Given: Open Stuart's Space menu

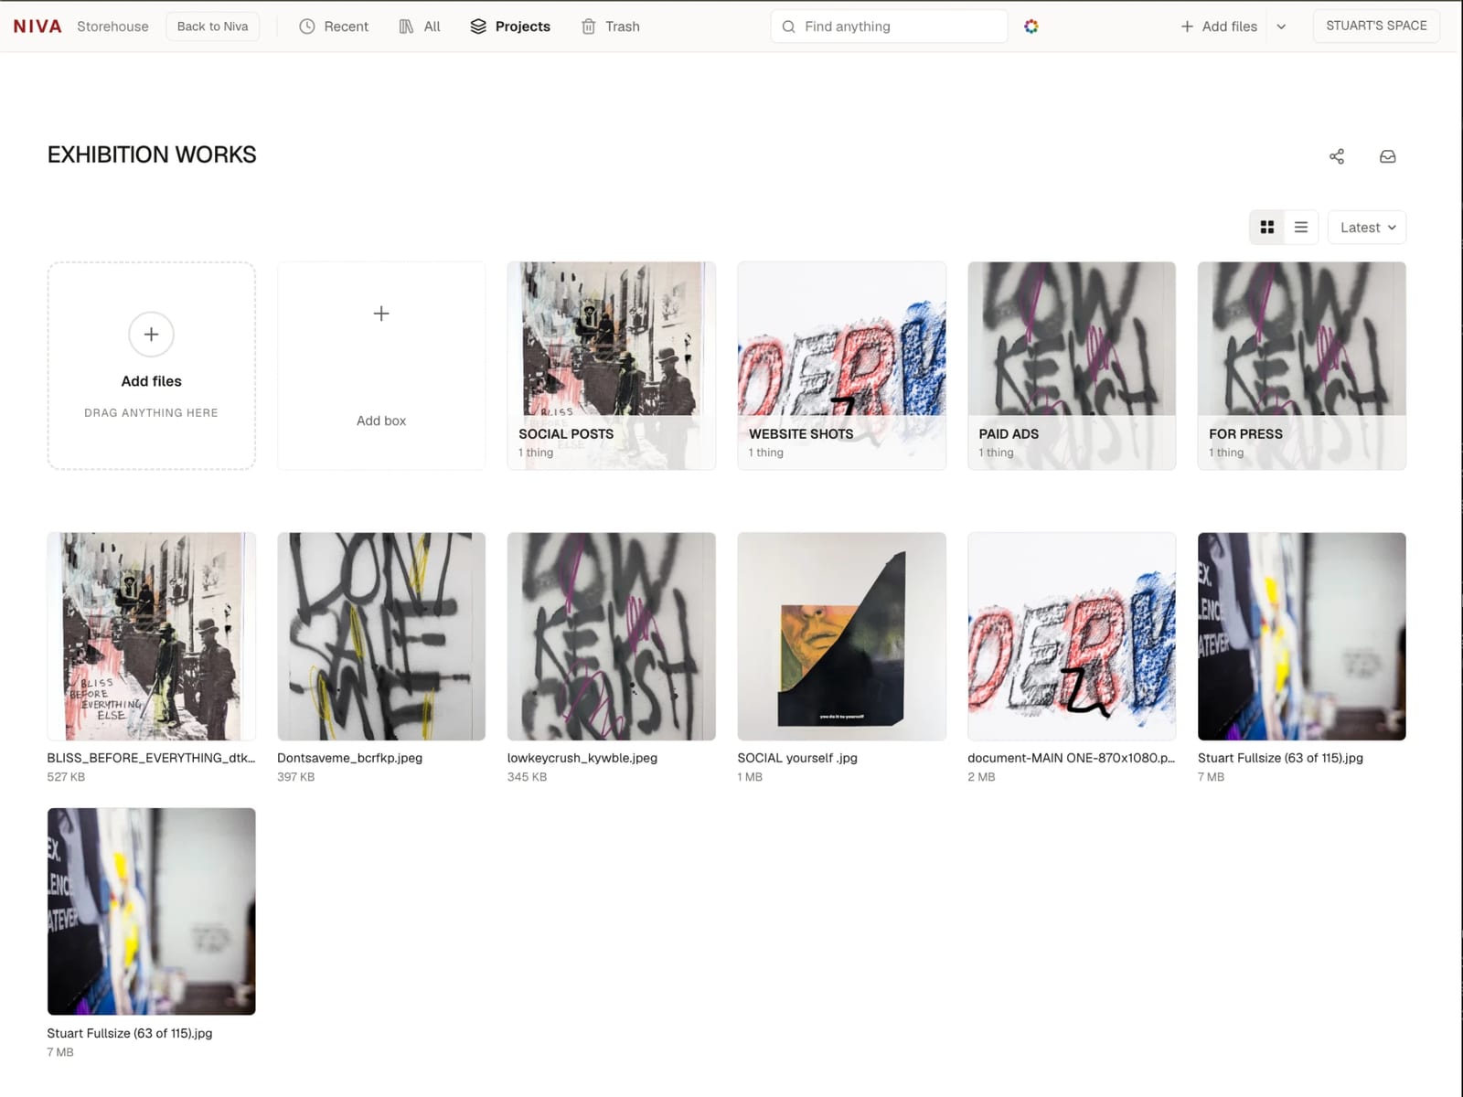Looking at the screenshot, I should 1376,26.
